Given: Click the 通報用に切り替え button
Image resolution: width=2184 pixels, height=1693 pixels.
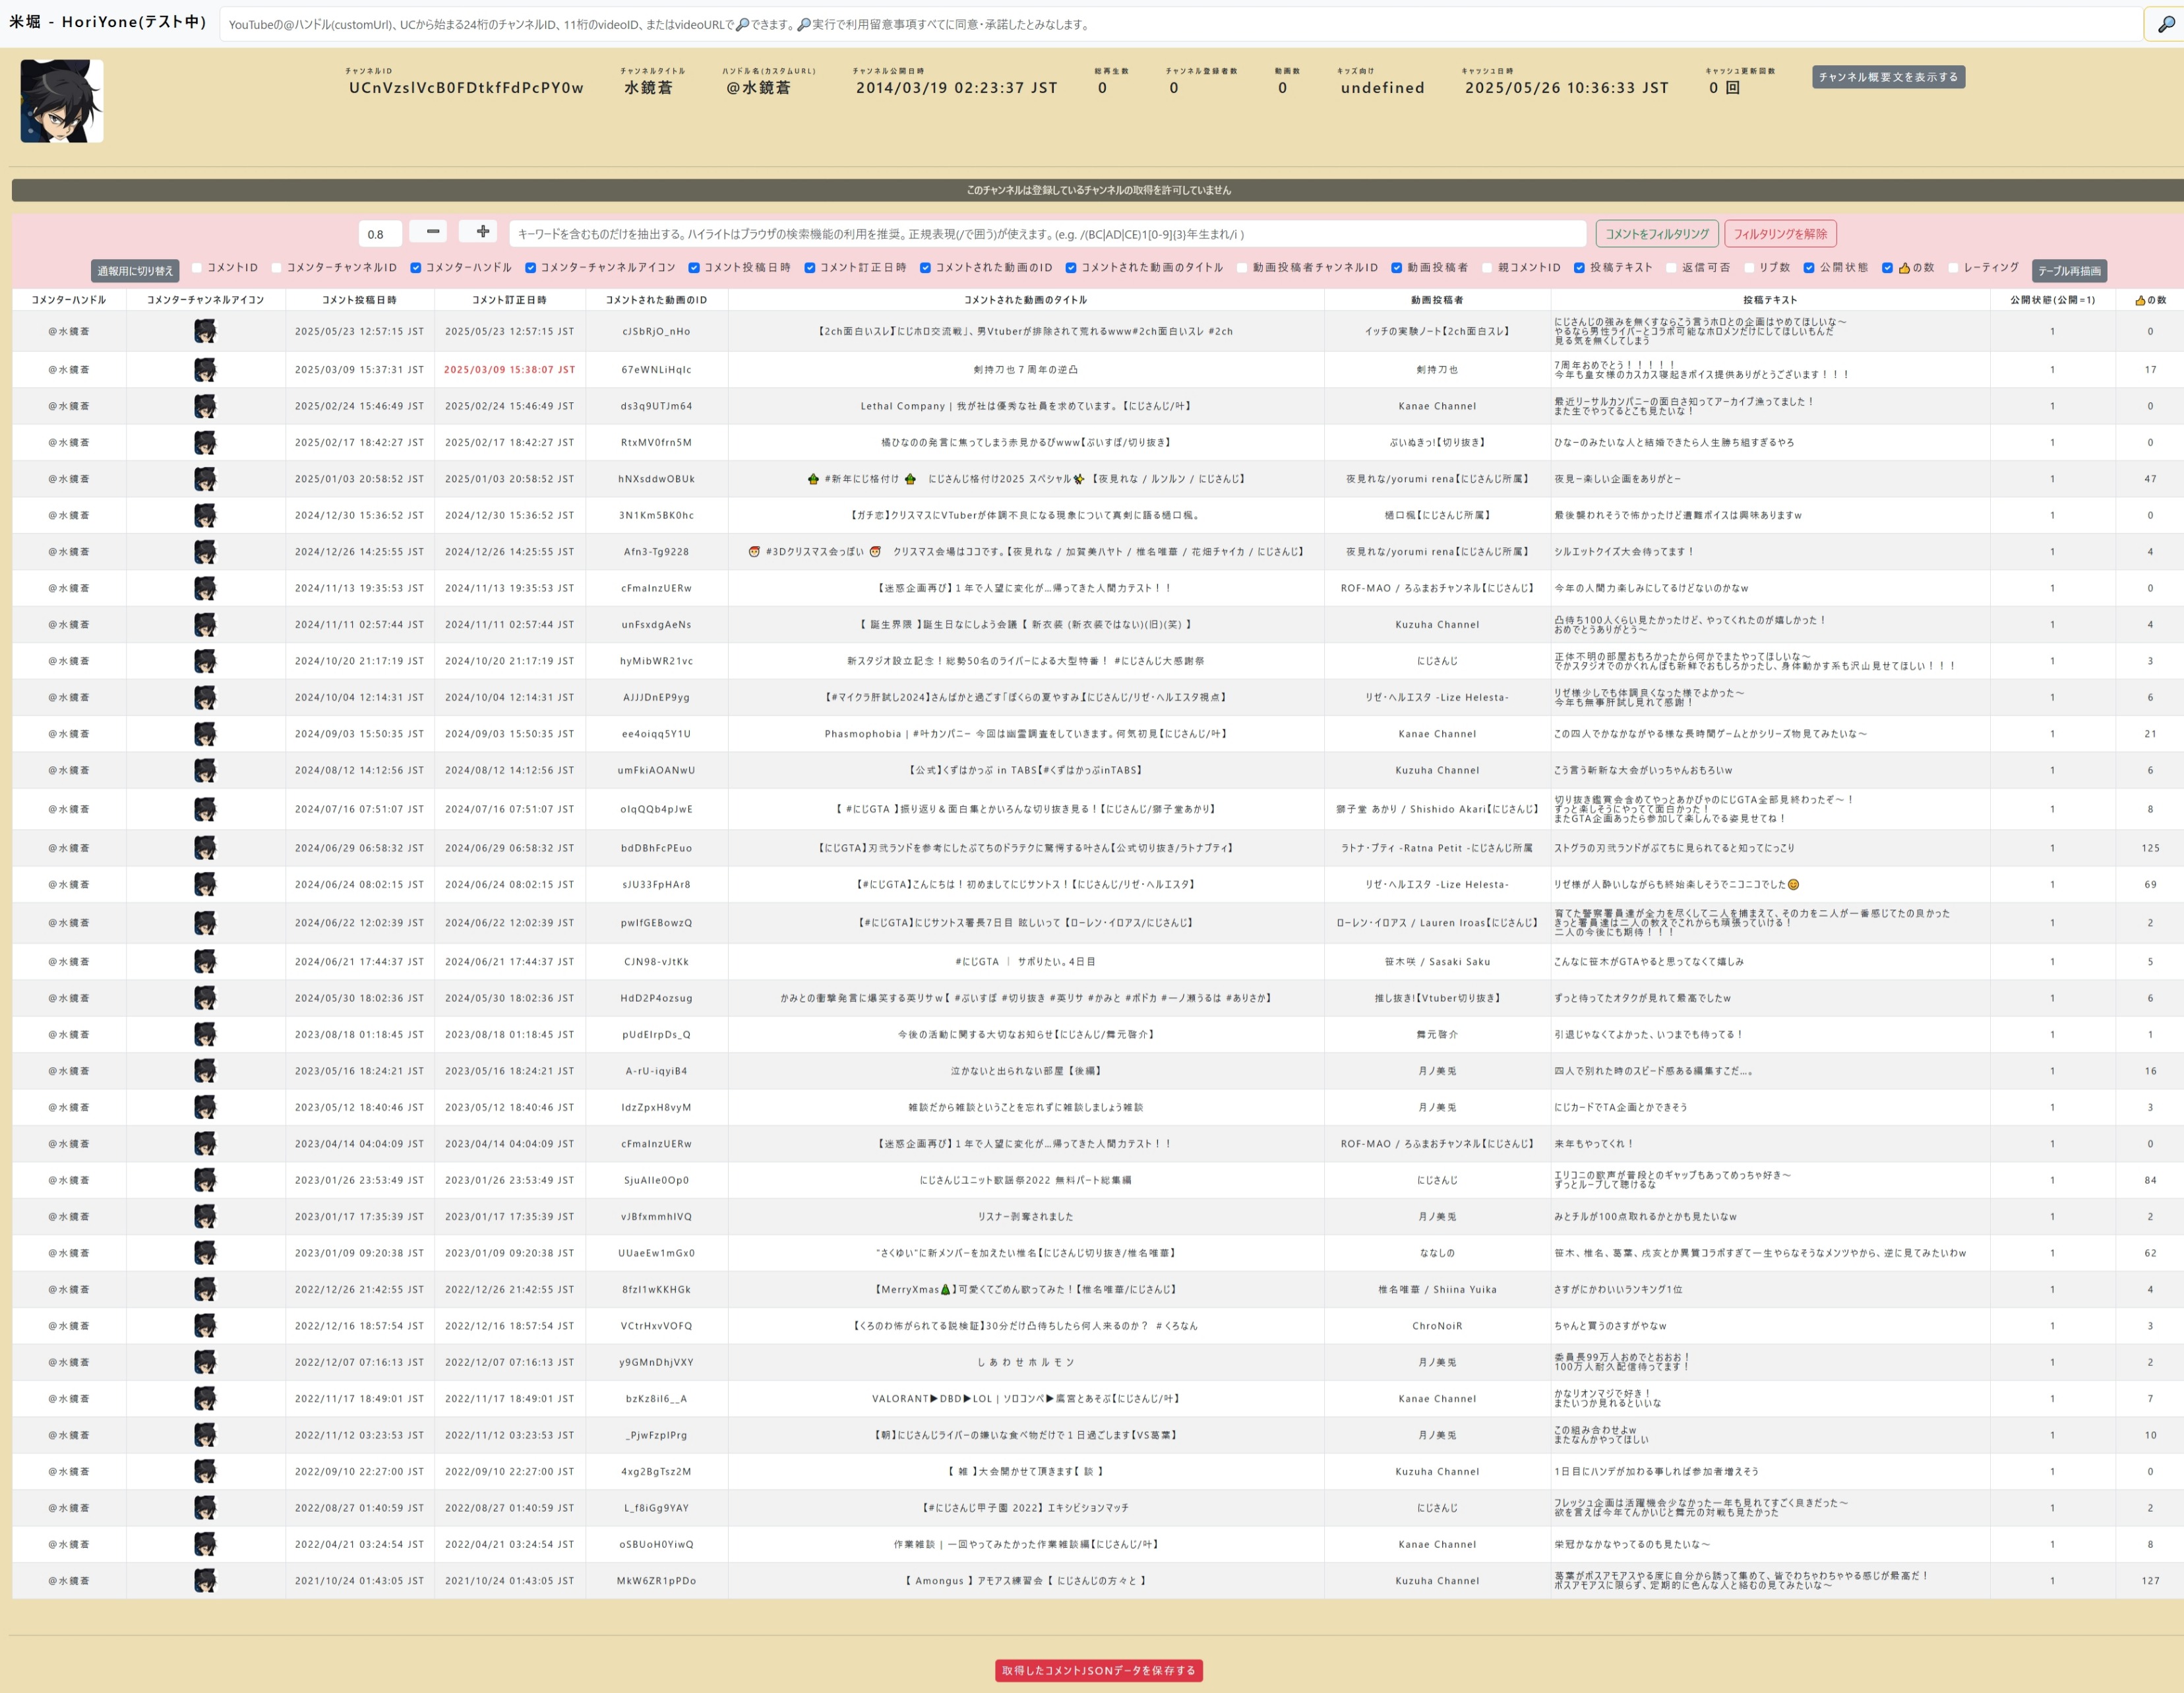Looking at the screenshot, I should click(135, 271).
